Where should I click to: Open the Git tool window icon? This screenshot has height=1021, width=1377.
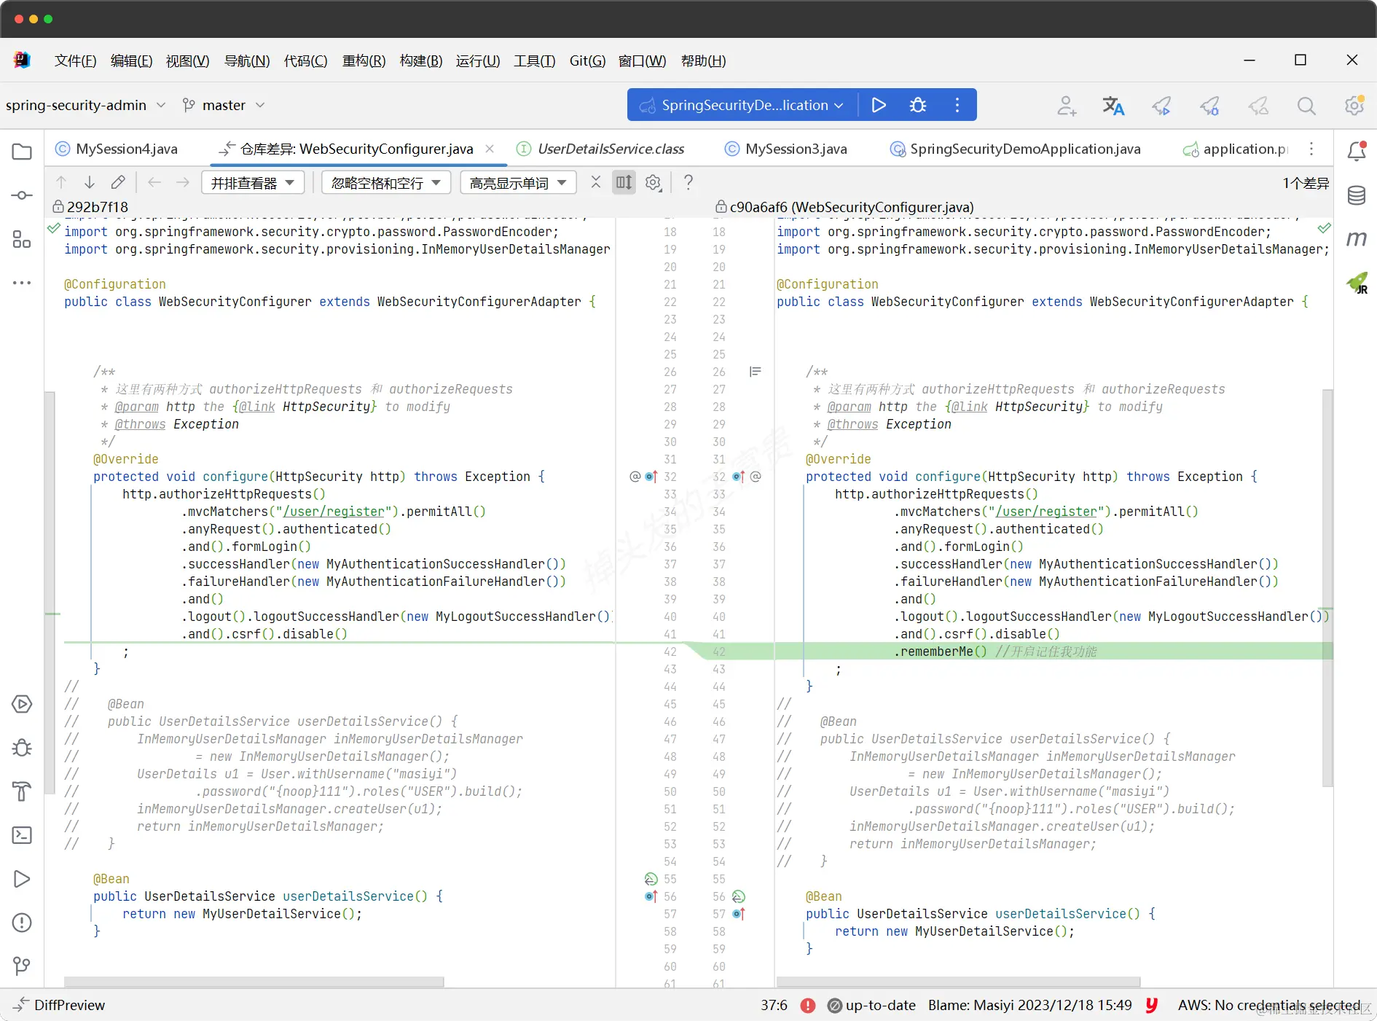[22, 966]
